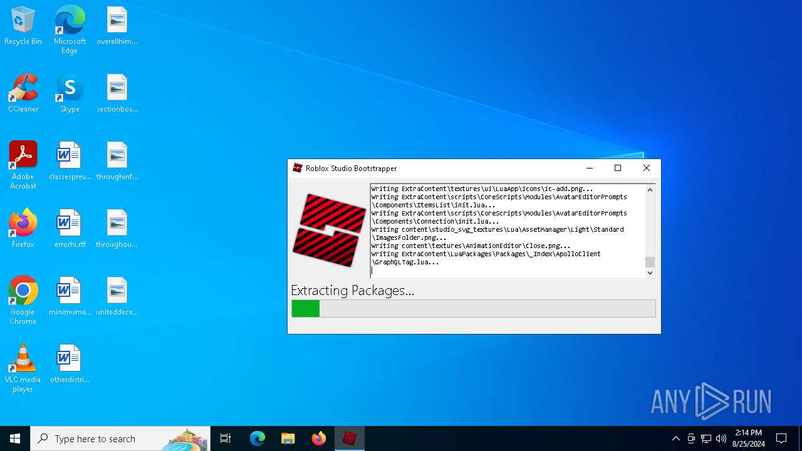Show the network status tray icon

[x=706, y=438]
